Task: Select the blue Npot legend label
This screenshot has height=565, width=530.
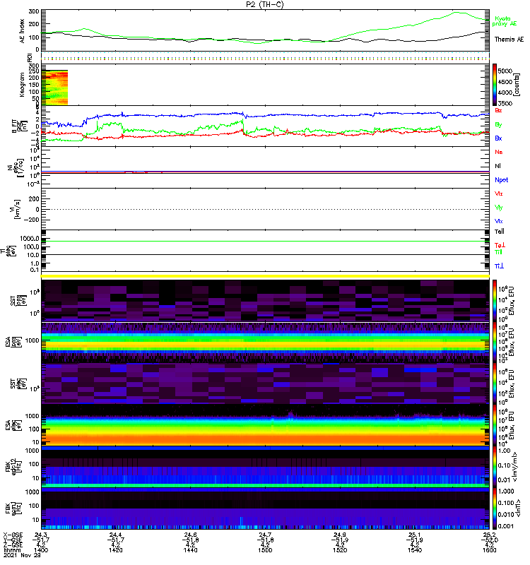Action: pos(502,180)
